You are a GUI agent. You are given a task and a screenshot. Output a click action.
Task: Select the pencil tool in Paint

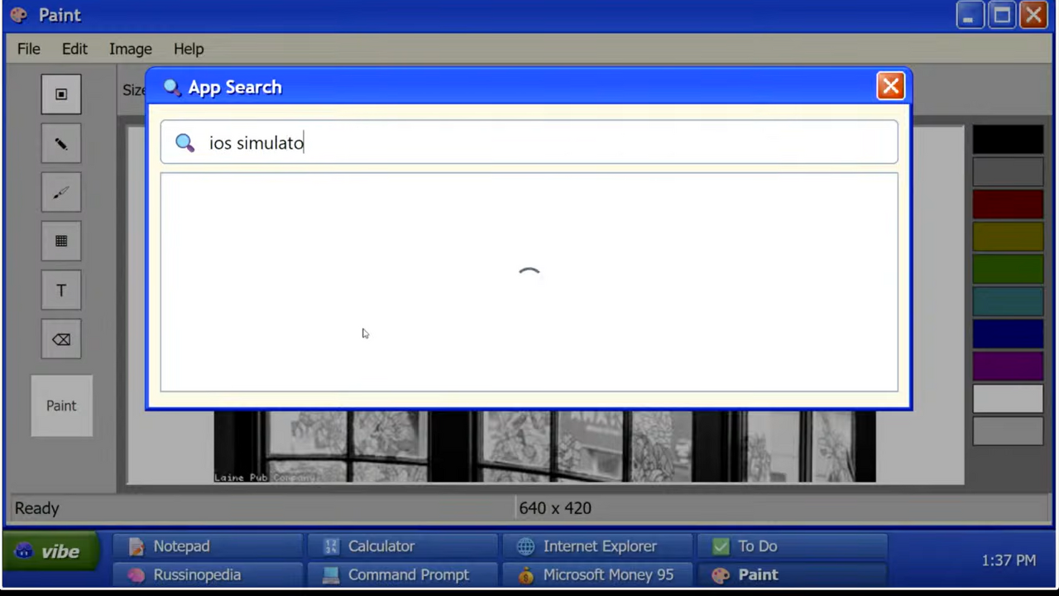tap(61, 144)
